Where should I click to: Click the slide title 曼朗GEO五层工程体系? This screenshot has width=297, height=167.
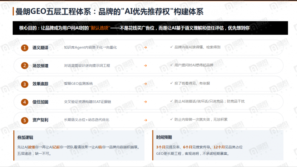(53, 11)
